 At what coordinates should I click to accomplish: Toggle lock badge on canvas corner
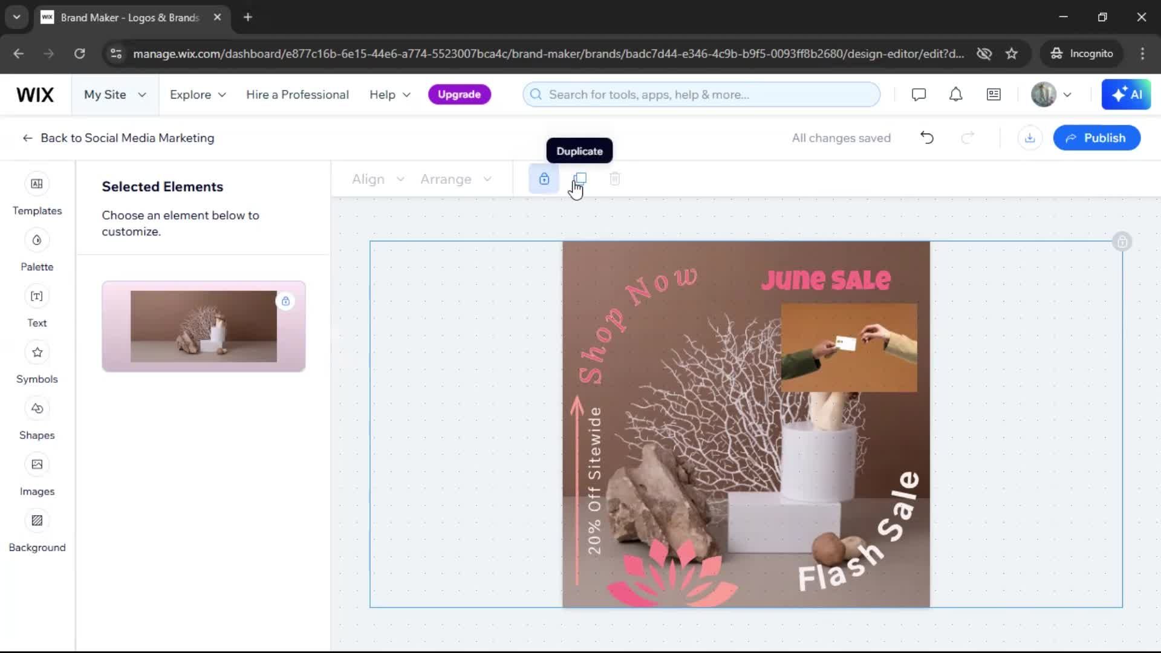(x=1122, y=242)
